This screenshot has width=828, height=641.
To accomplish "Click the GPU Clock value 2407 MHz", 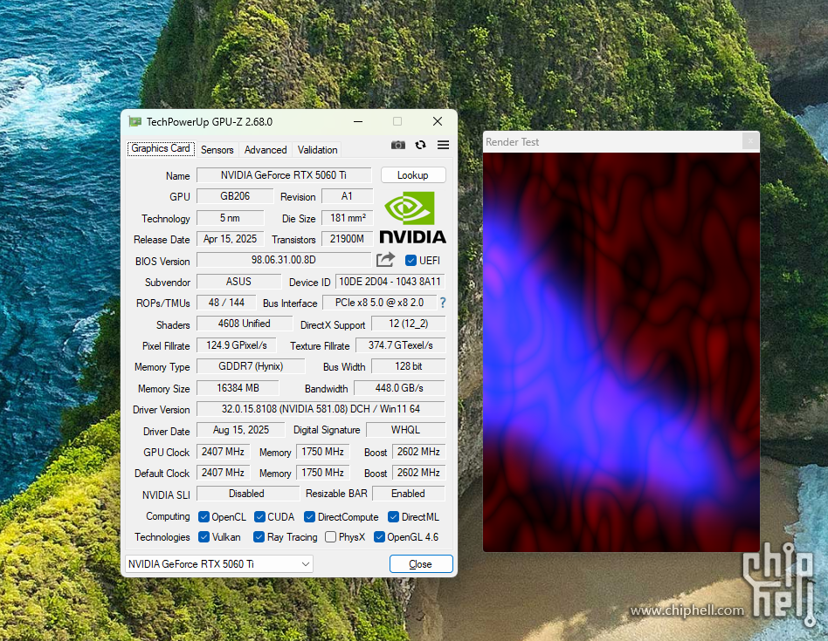I will click(223, 452).
